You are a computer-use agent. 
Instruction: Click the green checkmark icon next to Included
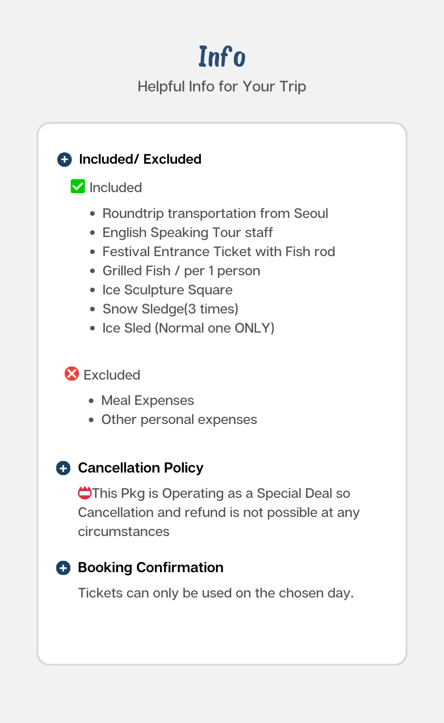[77, 186]
